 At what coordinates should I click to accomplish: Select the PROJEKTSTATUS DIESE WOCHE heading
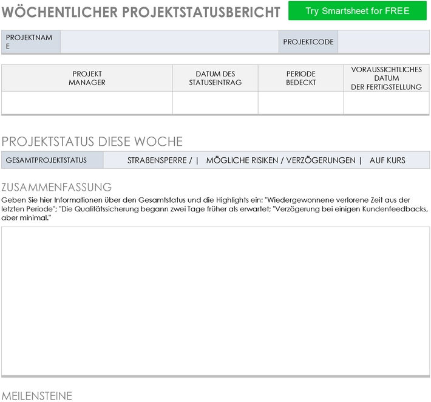(92, 141)
